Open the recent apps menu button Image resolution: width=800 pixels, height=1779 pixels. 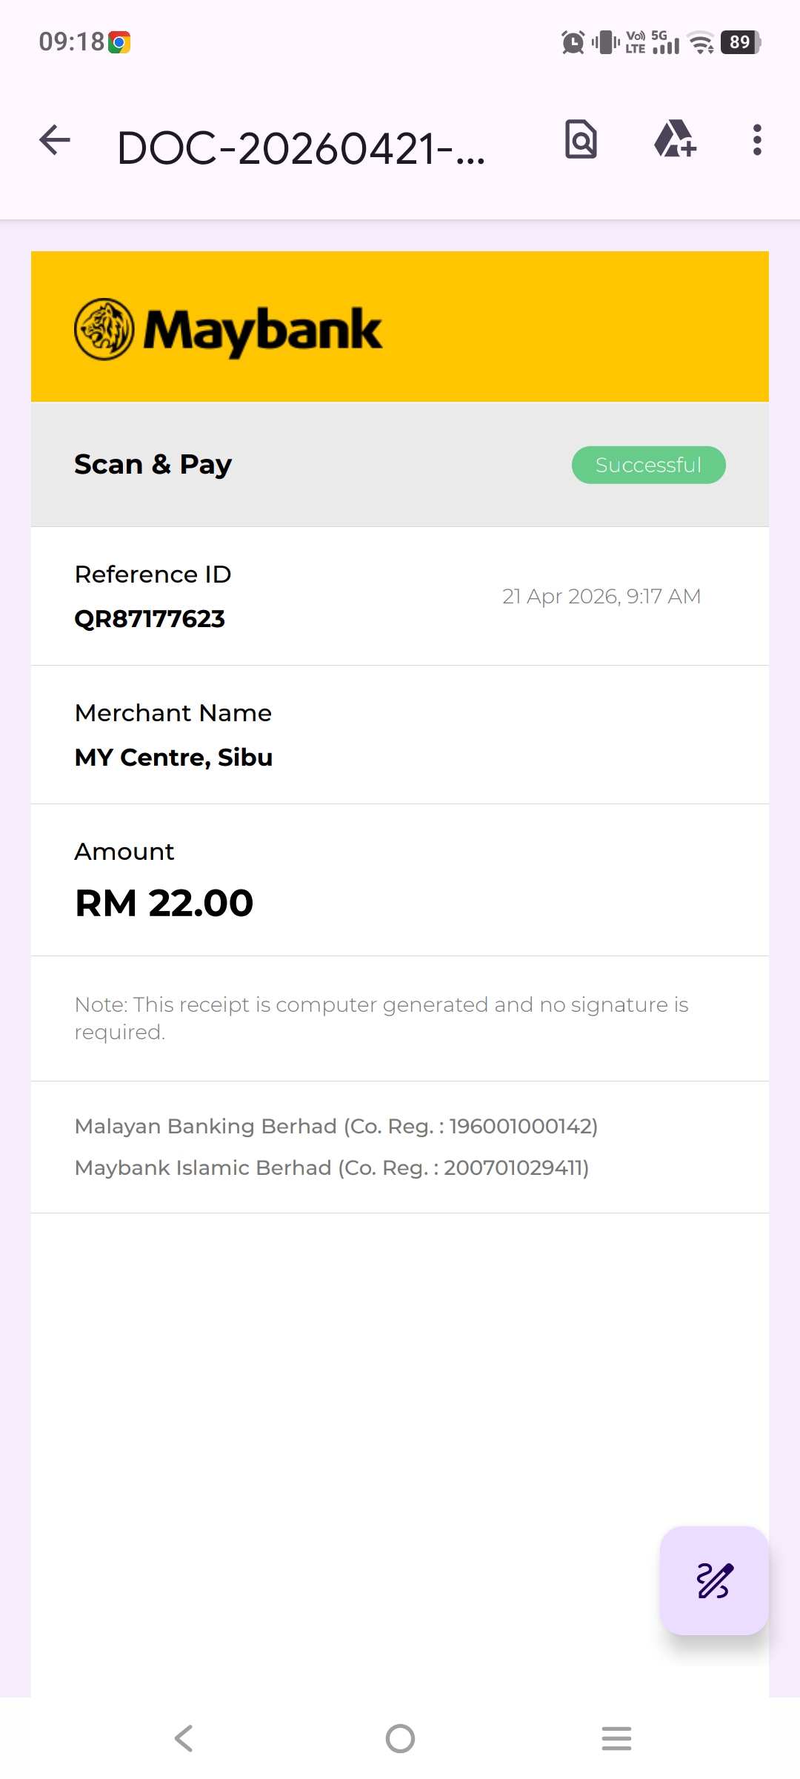616,1738
